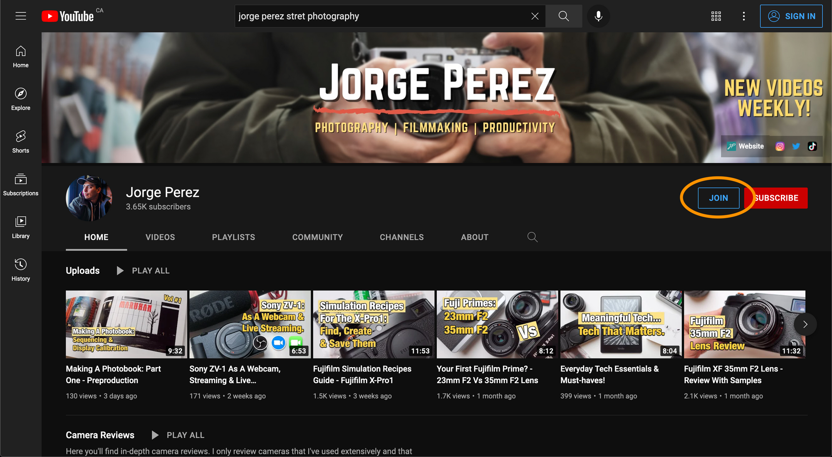Click title Sony ZV-1 As A Webcam
832x457 pixels.
click(235, 374)
